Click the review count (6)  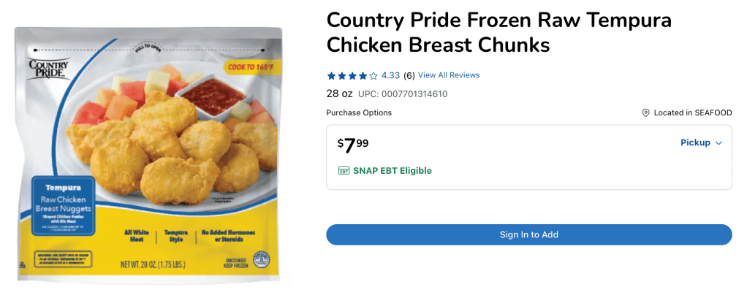click(x=409, y=75)
